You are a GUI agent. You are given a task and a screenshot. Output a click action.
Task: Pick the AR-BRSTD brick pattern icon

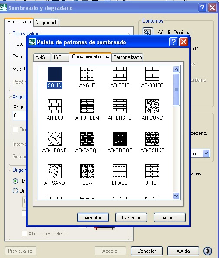(x=120, y=106)
